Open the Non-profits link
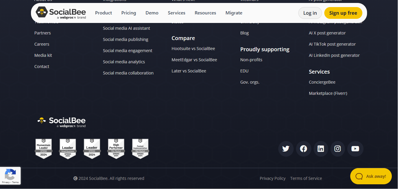Viewport: 398px width, 189px height. coord(251,60)
